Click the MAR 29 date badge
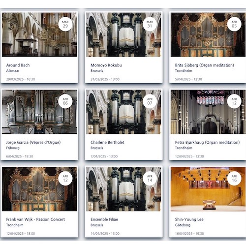 coord(65,24)
